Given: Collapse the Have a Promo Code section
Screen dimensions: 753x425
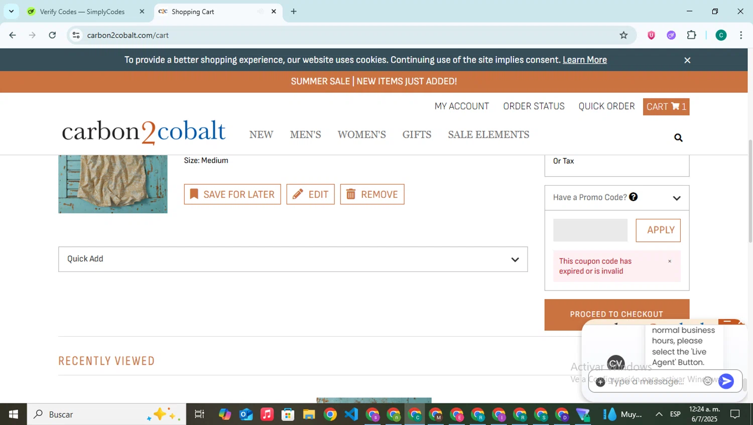Looking at the screenshot, I should pyautogui.click(x=677, y=198).
